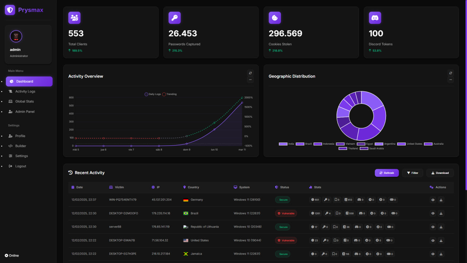Image resolution: width=467 pixels, height=263 pixels.
Task: Click the victim name server88
Action: point(115,227)
